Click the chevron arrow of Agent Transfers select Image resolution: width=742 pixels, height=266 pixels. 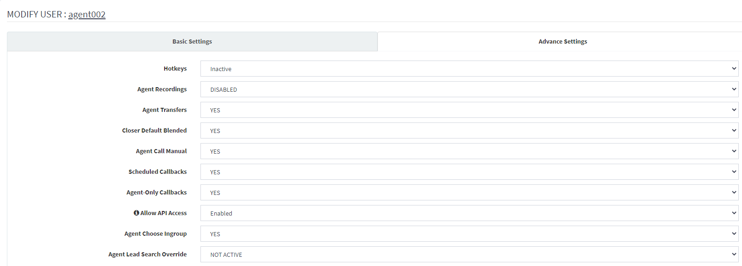pos(734,110)
